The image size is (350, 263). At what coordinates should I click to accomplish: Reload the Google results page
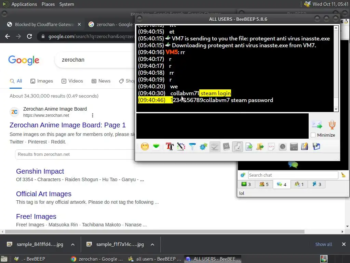[29, 36]
